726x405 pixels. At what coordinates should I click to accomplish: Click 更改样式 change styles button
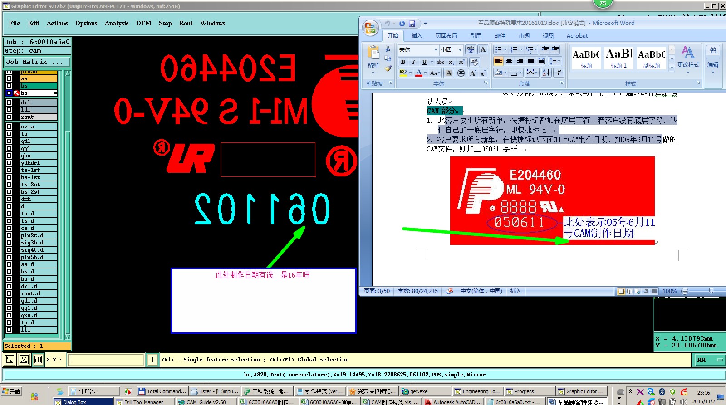[688, 57]
